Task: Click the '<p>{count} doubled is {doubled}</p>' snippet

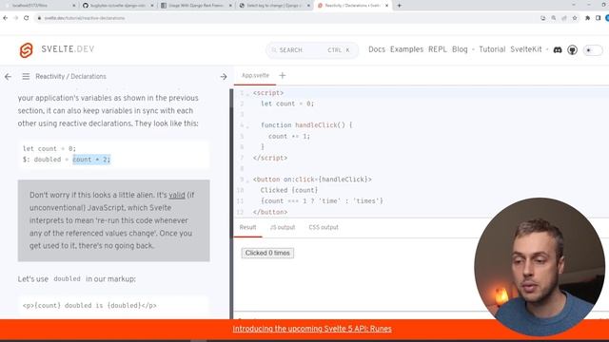Action: pos(89,306)
